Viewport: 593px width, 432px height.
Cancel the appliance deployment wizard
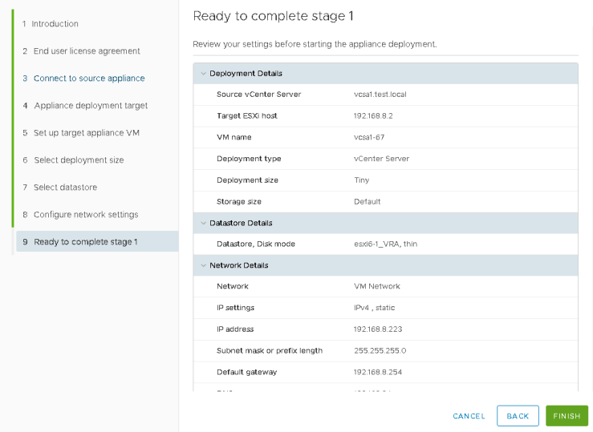coord(469,416)
